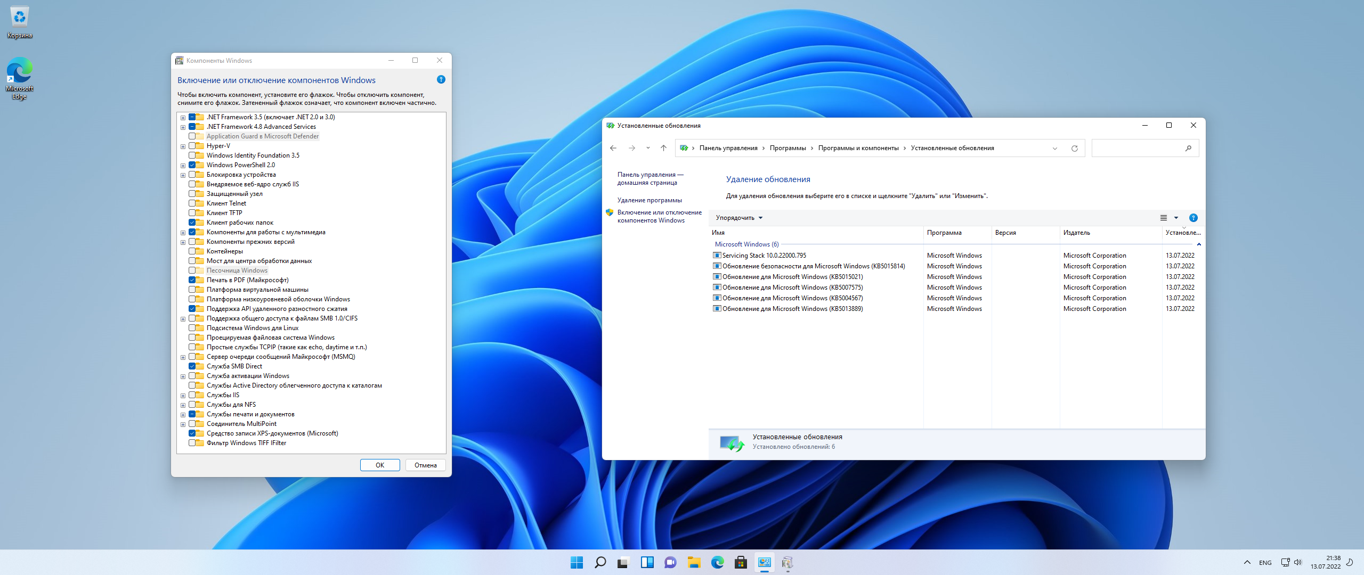Click the search magnifier in updates window
1364x575 pixels.
(x=1188, y=148)
